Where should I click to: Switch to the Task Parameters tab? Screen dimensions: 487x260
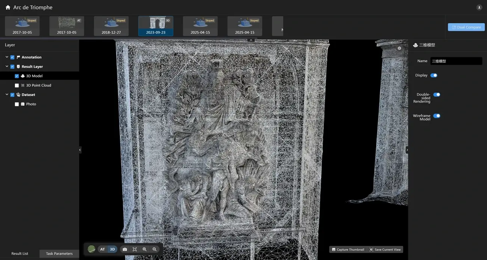click(59, 254)
